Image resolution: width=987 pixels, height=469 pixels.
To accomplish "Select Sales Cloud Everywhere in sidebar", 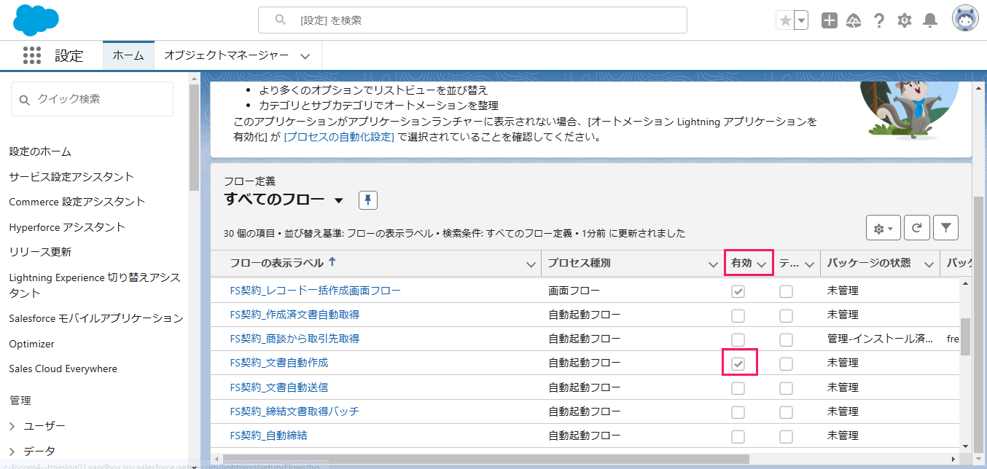I will click(x=63, y=368).
